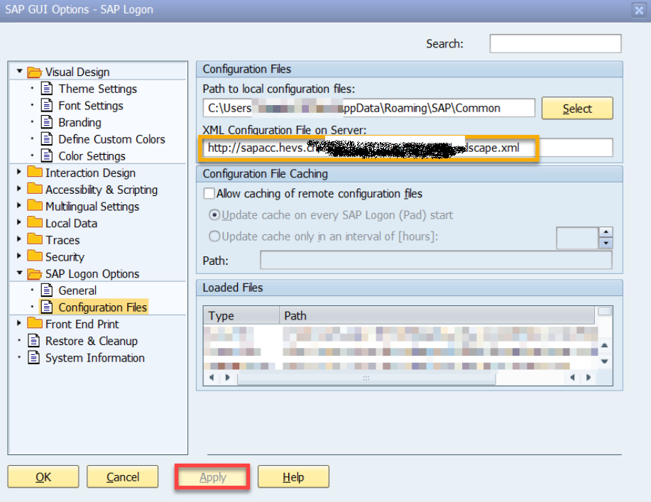
Task: Expand the Multilingual Settings node arrow
Action: (19, 205)
